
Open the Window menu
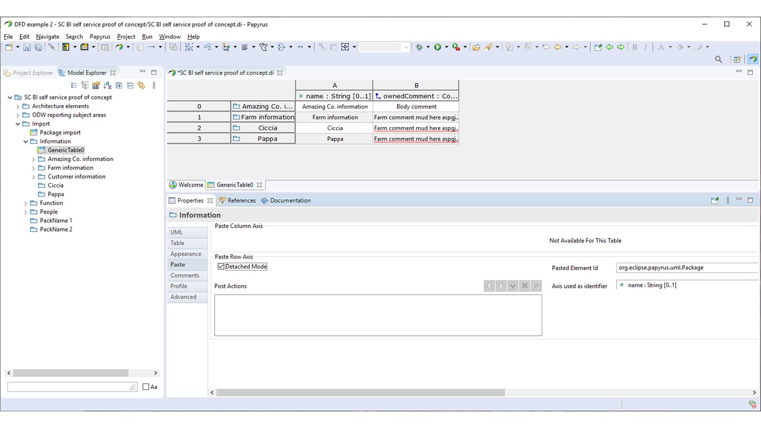(x=169, y=36)
